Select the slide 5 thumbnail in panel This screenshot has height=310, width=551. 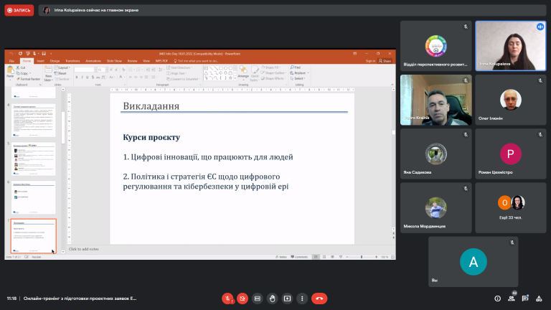click(x=34, y=159)
